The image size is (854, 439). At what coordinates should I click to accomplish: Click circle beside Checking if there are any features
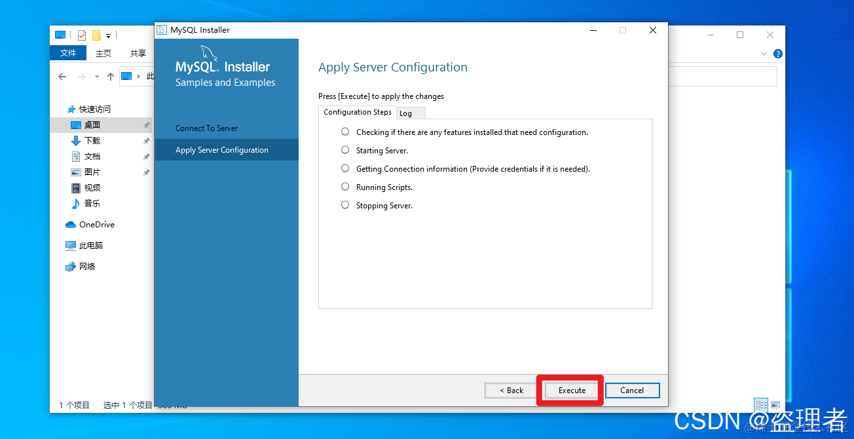pos(345,132)
